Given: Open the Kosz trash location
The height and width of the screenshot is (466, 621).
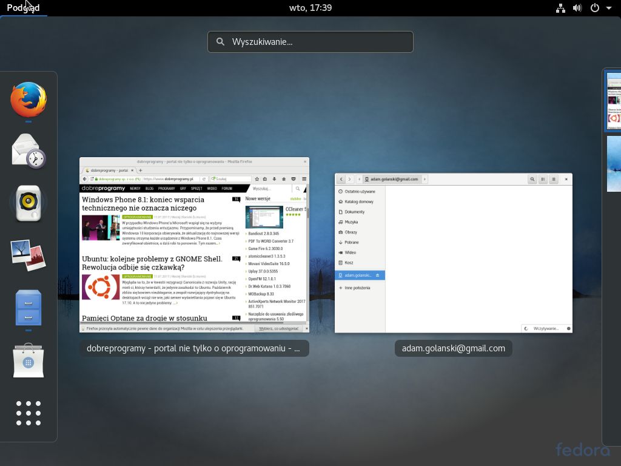Looking at the screenshot, I should 349,263.
